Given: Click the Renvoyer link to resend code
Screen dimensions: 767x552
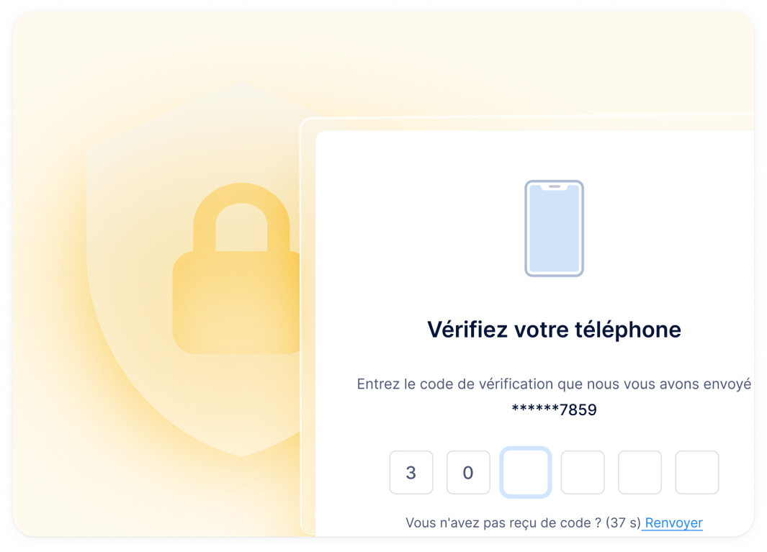Looking at the screenshot, I should 673,523.
